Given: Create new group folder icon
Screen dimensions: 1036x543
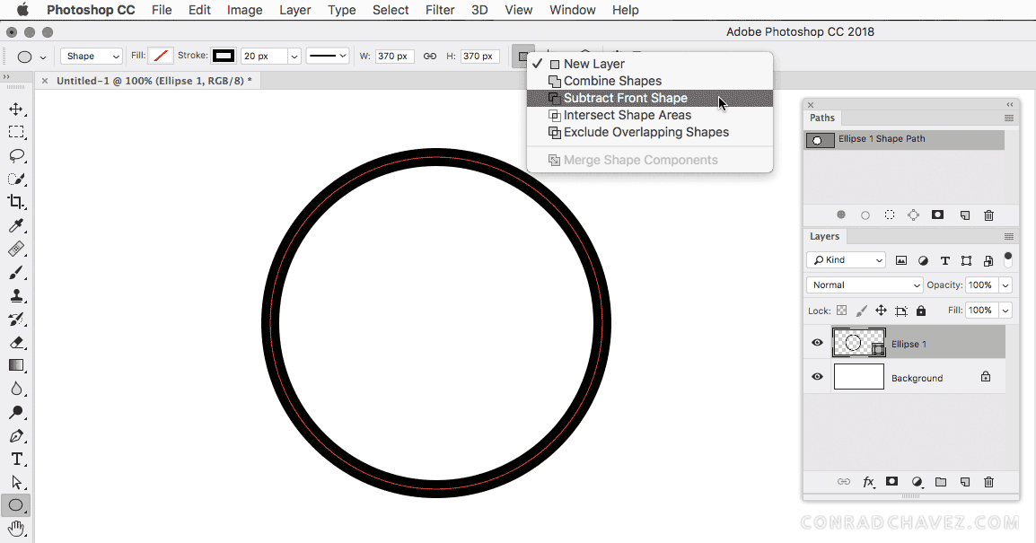Looking at the screenshot, I should (x=941, y=482).
